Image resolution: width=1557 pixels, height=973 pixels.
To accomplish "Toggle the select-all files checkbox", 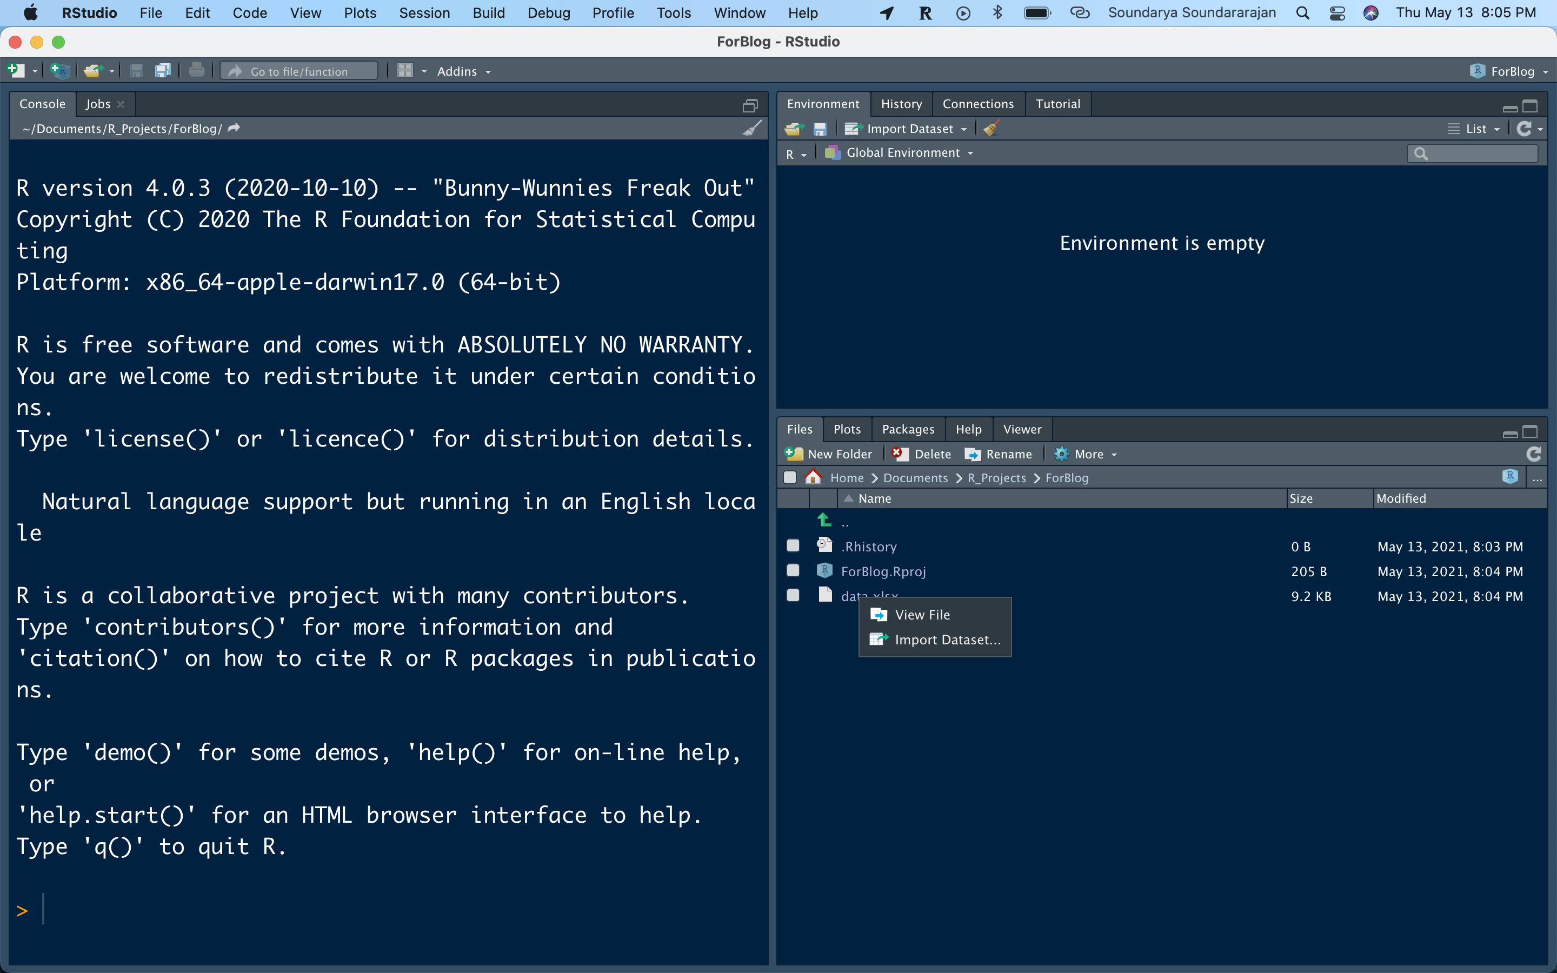I will pos(790,477).
